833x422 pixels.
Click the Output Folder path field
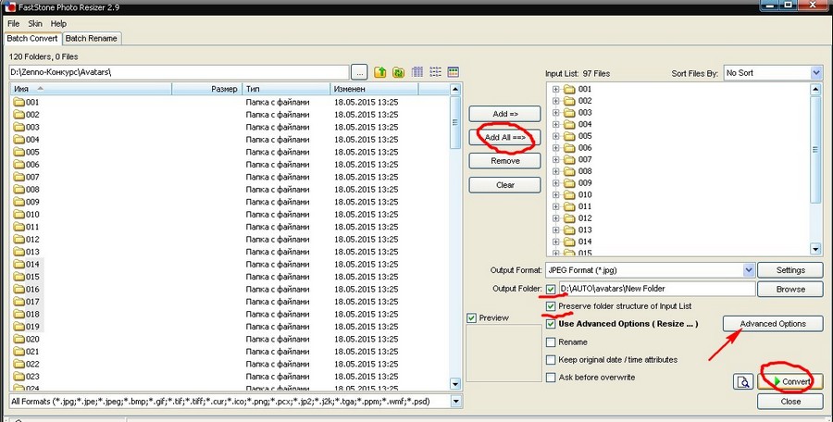point(656,289)
